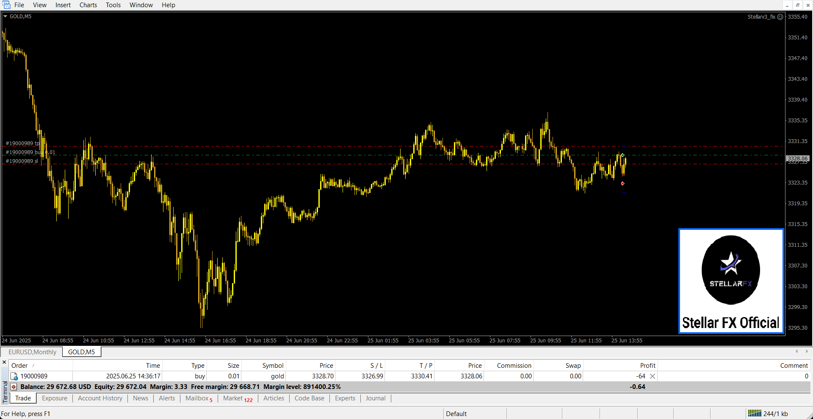Click the Expert Advisor smiley face icon
This screenshot has height=419, width=813.
tap(780, 17)
